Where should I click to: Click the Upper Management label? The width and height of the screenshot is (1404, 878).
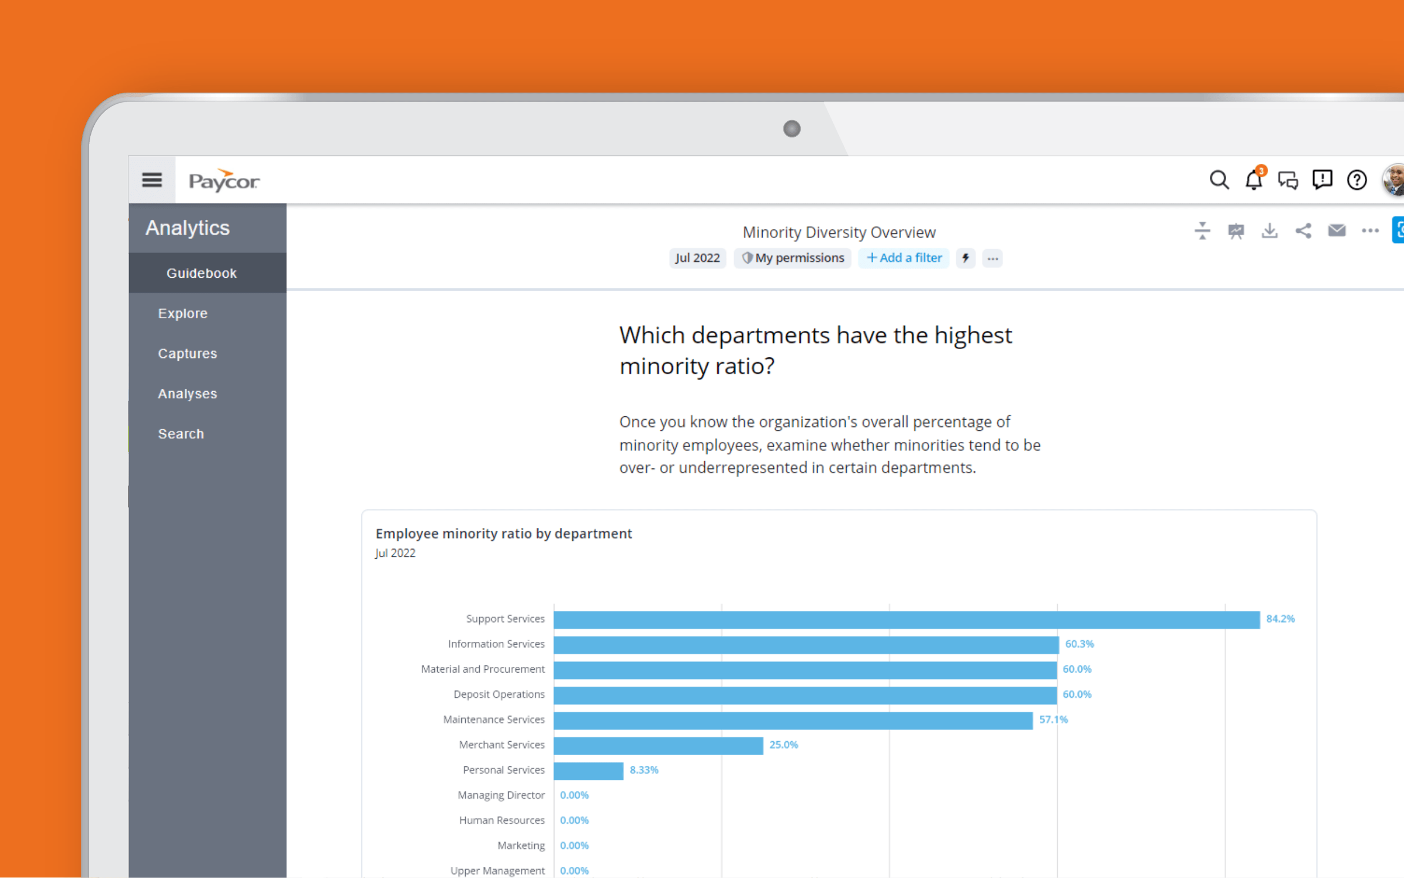pos(498,871)
